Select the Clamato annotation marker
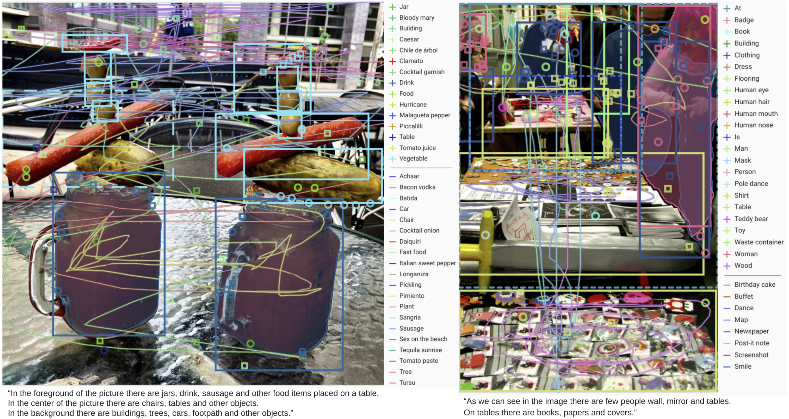789x419 pixels. click(392, 61)
